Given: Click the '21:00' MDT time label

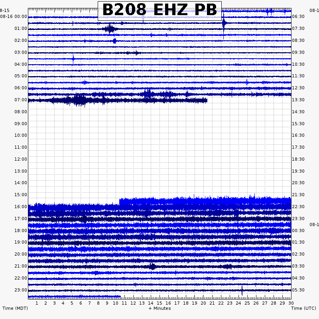Looking at the screenshot, I should click(21, 266).
